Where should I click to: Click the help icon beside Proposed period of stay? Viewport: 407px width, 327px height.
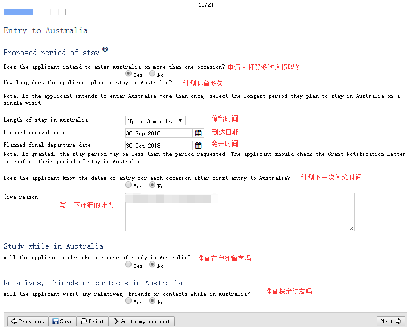[105, 49]
